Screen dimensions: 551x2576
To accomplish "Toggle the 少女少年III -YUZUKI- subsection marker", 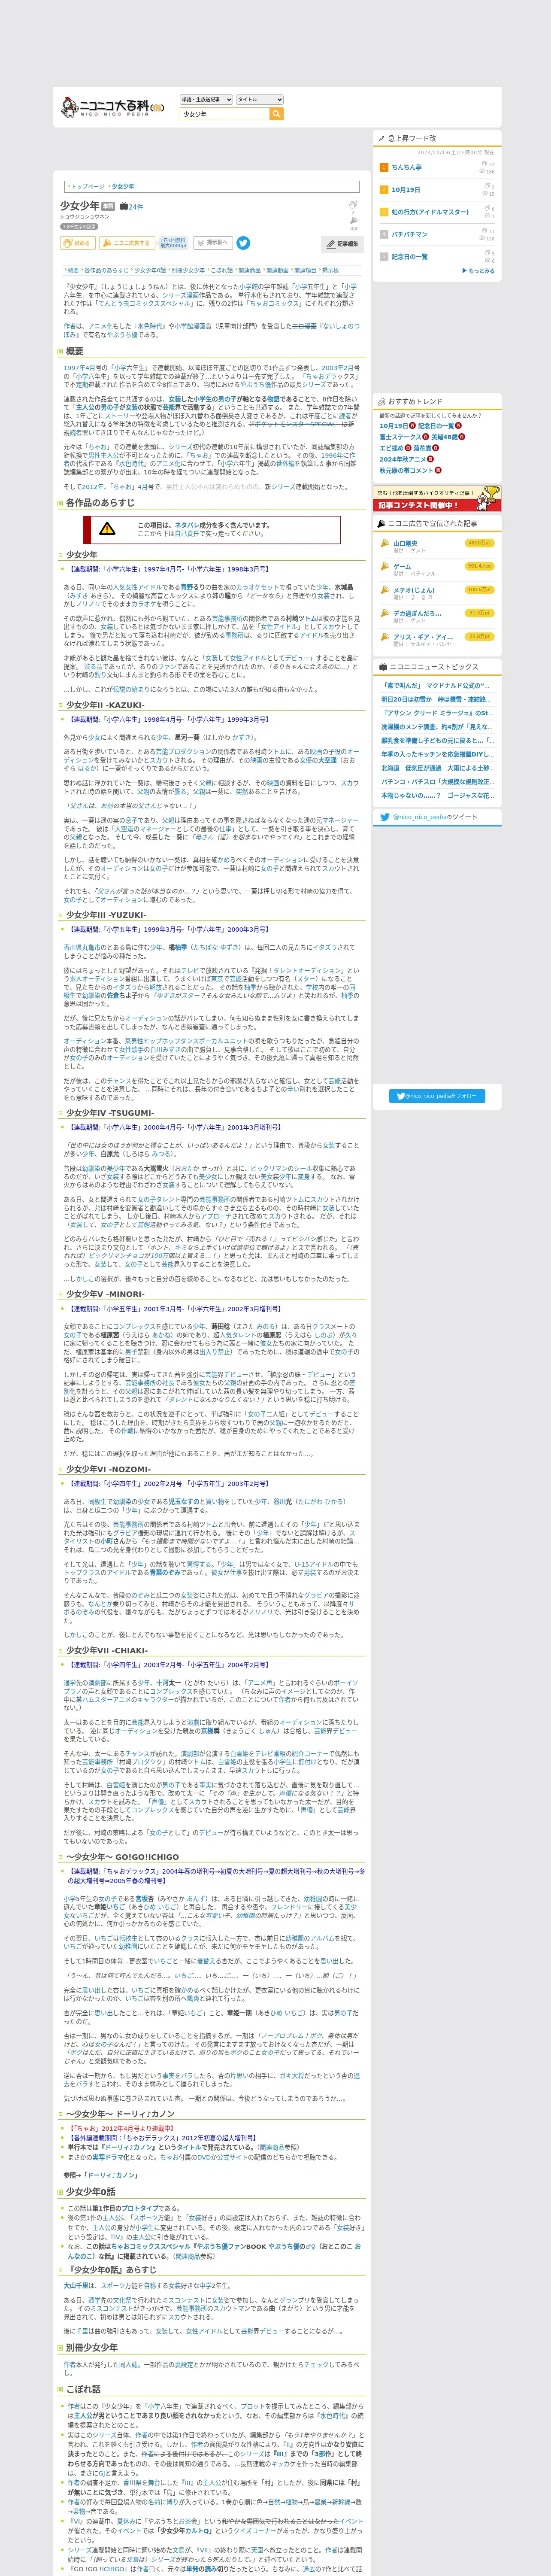I will [x=60, y=915].
